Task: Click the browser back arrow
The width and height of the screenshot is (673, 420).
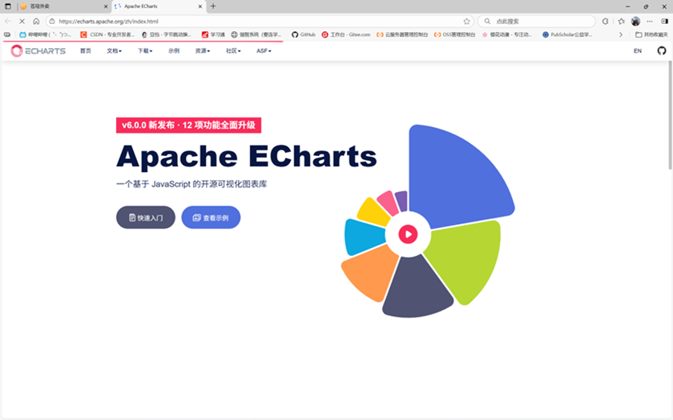Action: coord(8,21)
